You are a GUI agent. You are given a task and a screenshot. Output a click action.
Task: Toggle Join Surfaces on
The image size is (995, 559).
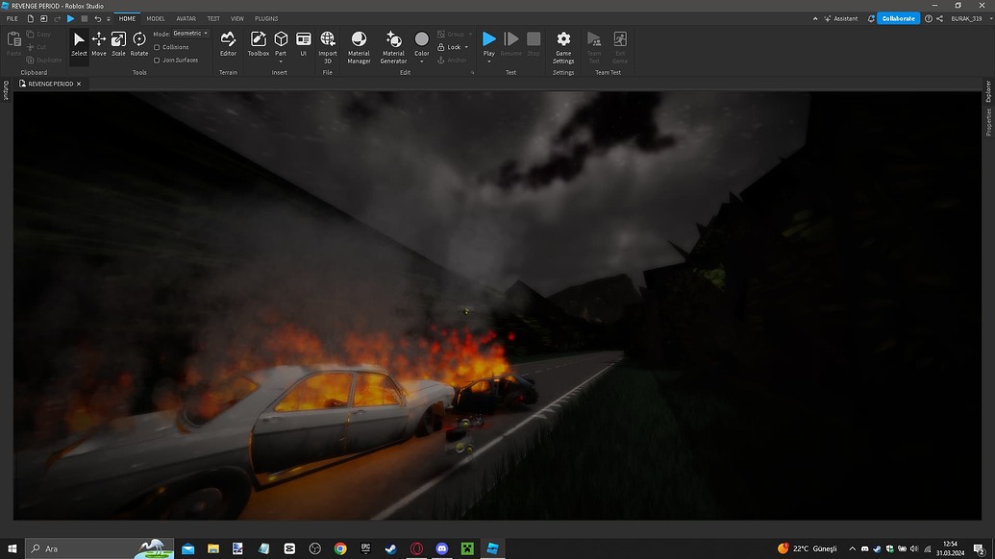tap(158, 60)
